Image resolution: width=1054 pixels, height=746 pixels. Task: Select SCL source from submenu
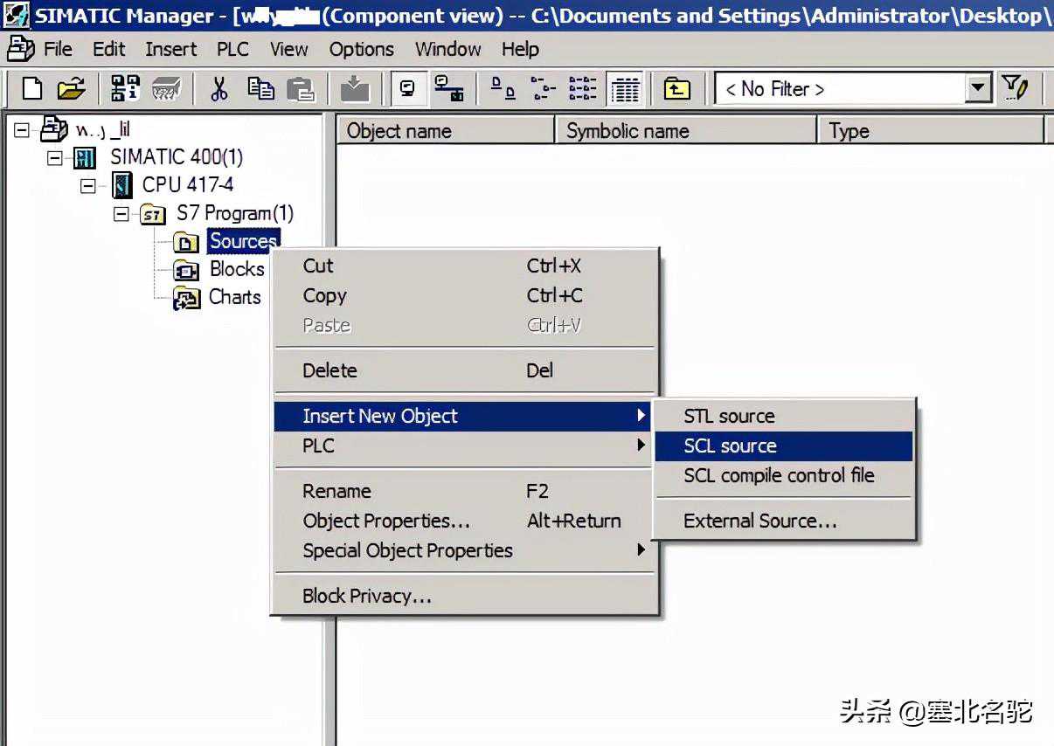pyautogui.click(x=730, y=446)
